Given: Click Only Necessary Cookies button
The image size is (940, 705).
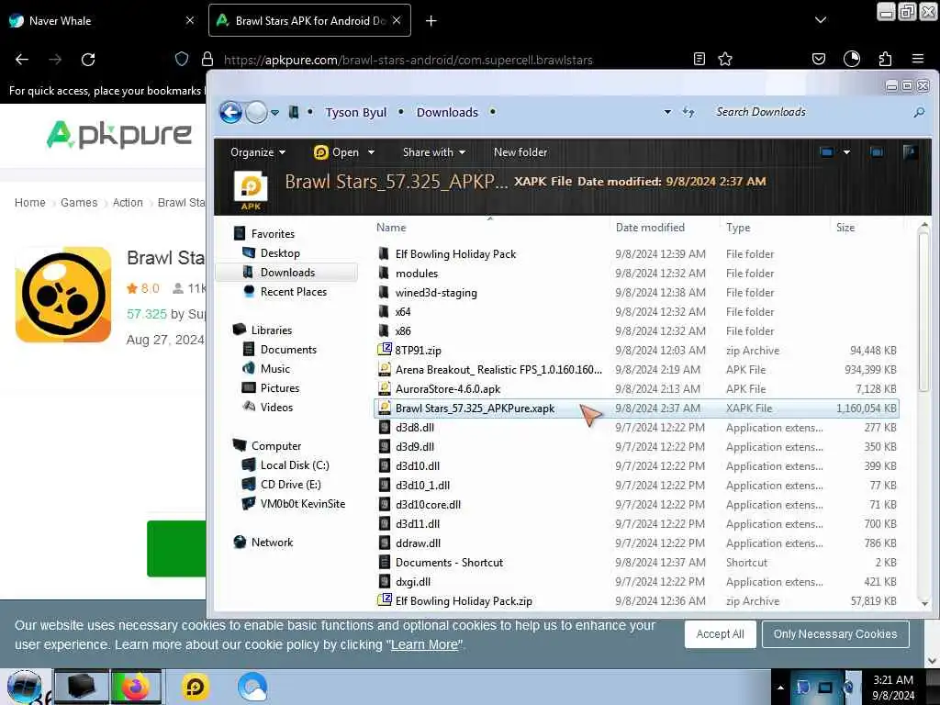Looking at the screenshot, I should point(835,633).
